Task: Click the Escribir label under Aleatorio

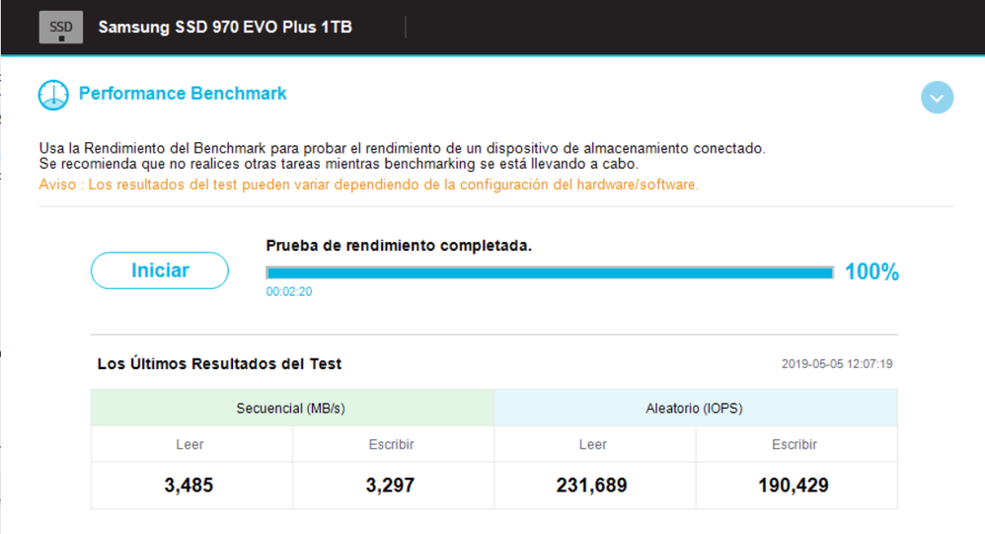Action: tap(795, 444)
